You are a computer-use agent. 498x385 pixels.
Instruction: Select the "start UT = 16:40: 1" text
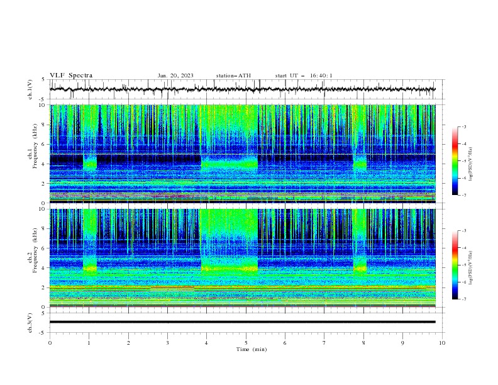pyautogui.click(x=304, y=75)
